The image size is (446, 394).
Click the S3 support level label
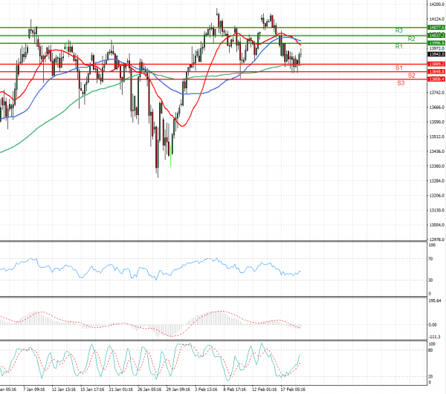(401, 83)
